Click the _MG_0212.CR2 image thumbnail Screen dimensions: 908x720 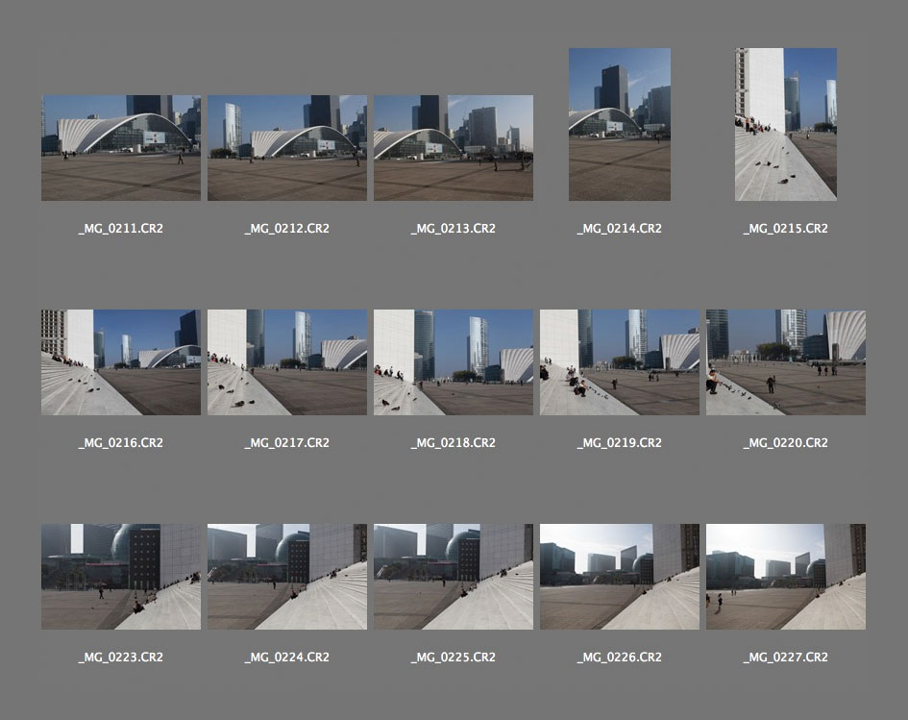[x=287, y=147]
